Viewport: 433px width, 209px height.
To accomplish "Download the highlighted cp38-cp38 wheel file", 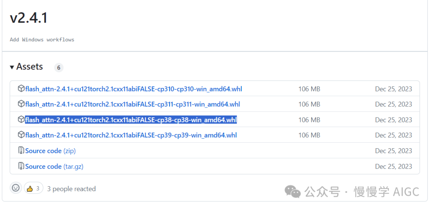I will [x=131, y=120].
